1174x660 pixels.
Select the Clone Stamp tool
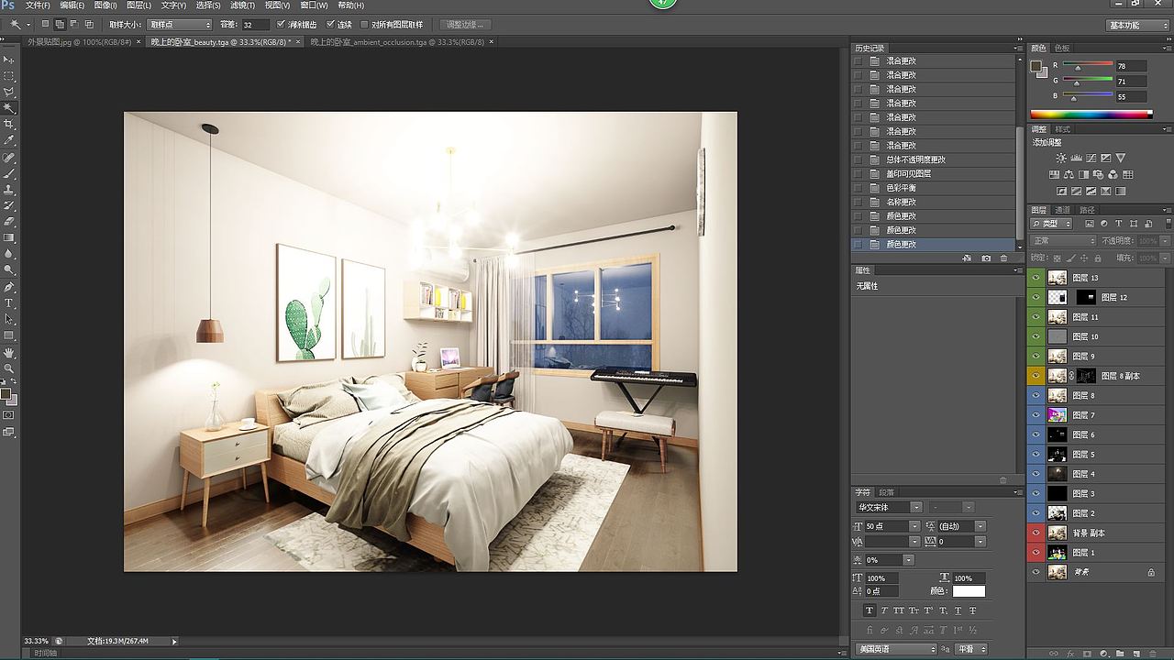[x=9, y=189]
